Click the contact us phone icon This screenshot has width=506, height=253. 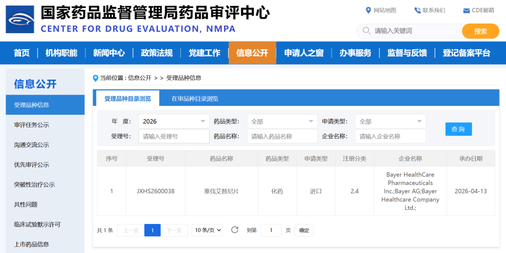tap(417, 10)
